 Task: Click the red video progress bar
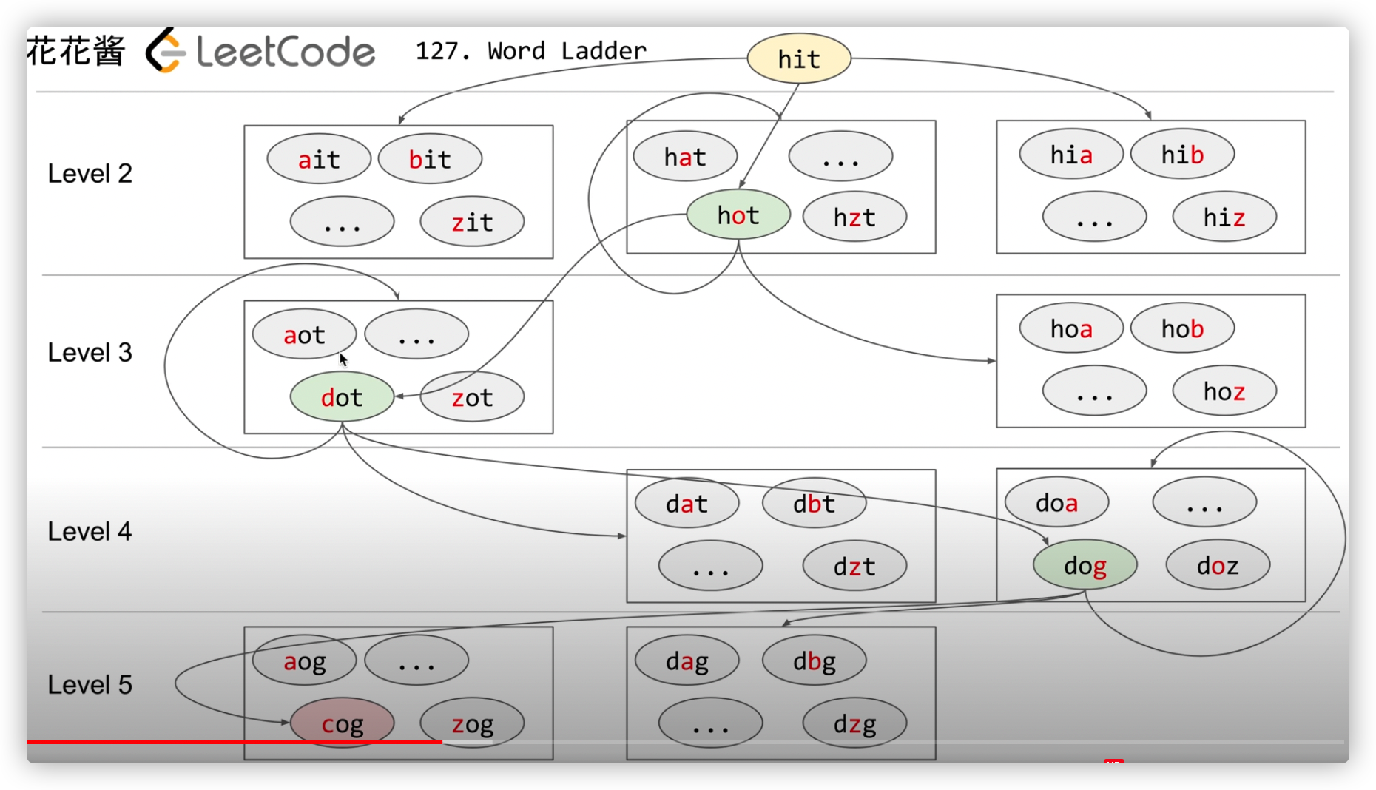235,741
